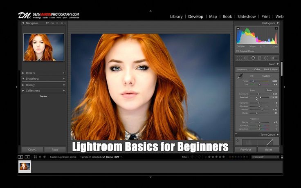Show main window display 1
Screen dimensions: 301x188
pos(20,157)
